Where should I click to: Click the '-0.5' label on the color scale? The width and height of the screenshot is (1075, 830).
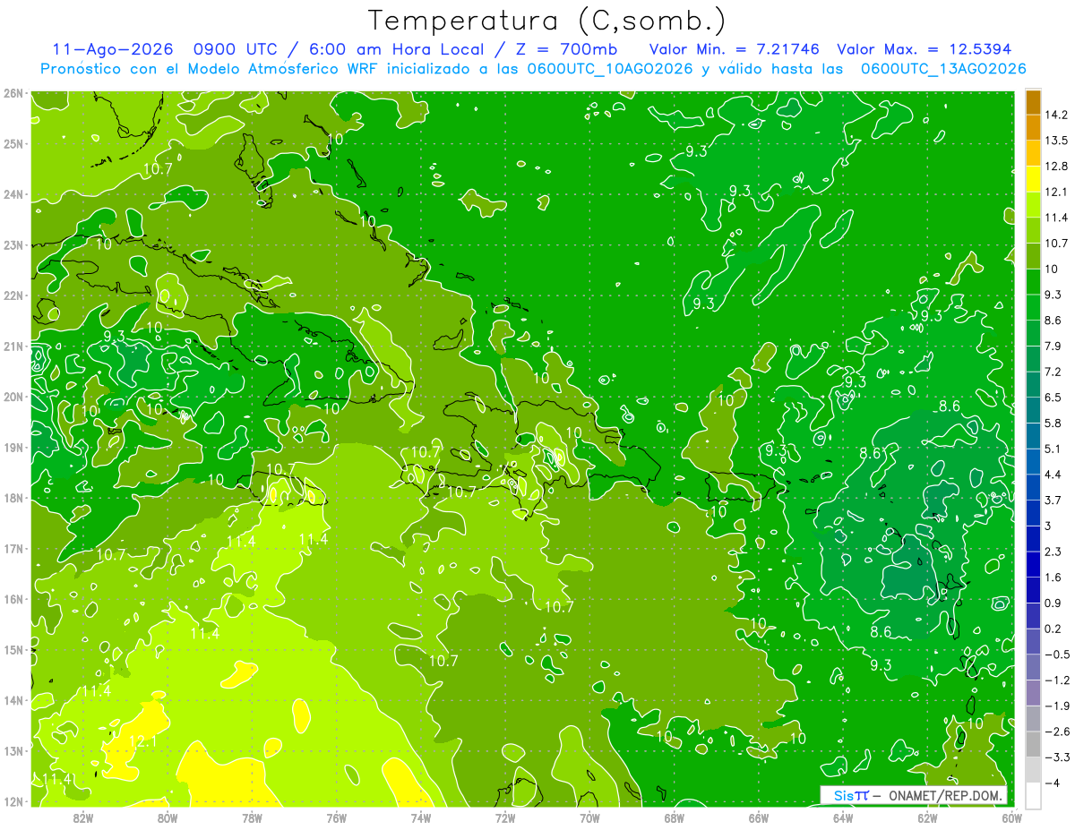(1056, 655)
